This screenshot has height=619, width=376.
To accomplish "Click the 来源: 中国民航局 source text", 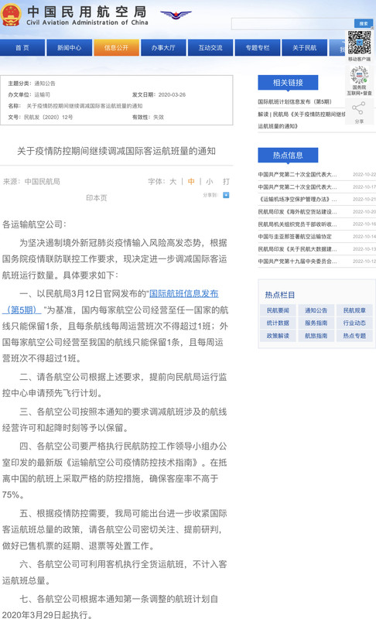I will (x=32, y=182).
